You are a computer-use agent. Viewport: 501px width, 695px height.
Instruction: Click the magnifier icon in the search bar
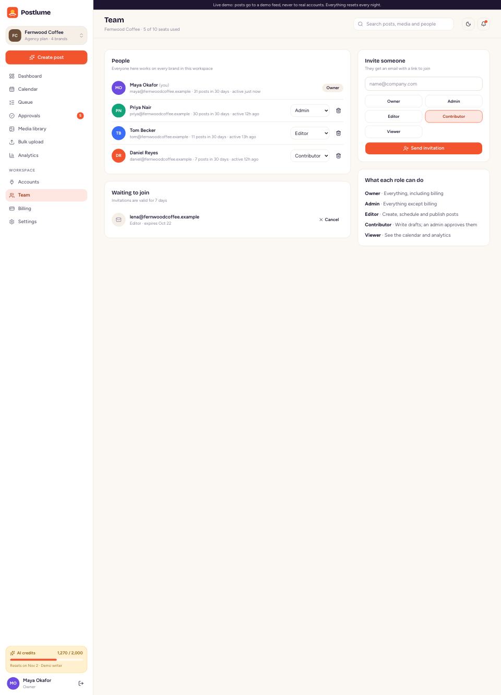pos(360,24)
